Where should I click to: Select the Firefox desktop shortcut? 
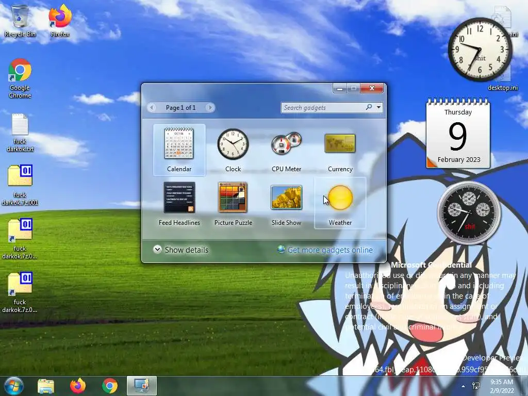(60, 21)
